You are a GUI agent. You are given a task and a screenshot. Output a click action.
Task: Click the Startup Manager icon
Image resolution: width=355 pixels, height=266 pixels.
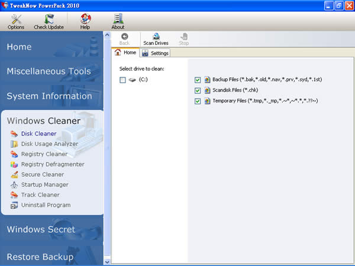point(14,185)
